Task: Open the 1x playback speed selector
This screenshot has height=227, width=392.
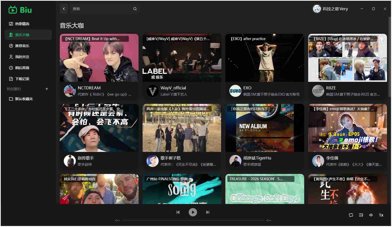Action: pos(381,215)
